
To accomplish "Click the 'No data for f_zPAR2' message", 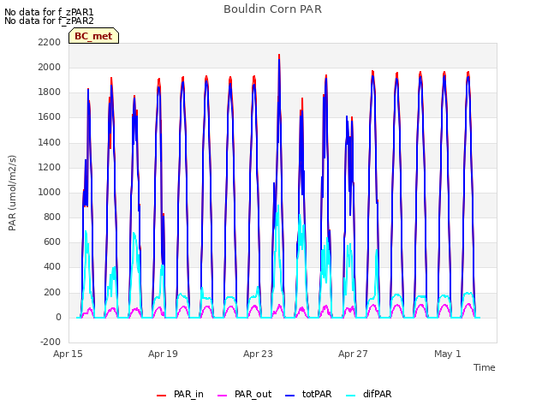I will [49, 21].
